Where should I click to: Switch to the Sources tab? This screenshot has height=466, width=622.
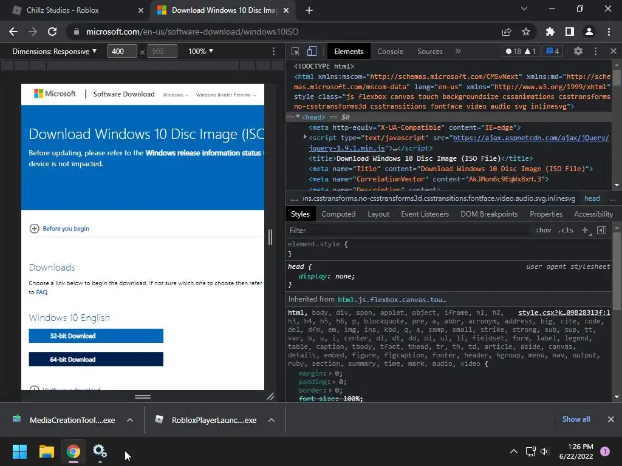coord(430,51)
